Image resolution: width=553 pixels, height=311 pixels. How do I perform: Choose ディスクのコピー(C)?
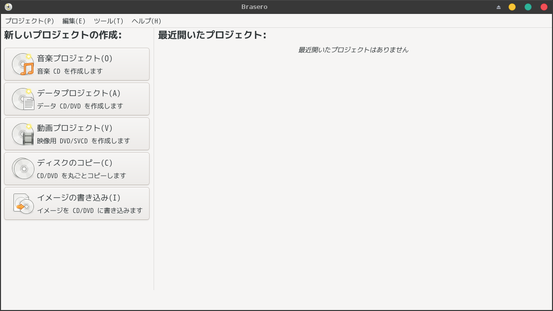coord(77,169)
